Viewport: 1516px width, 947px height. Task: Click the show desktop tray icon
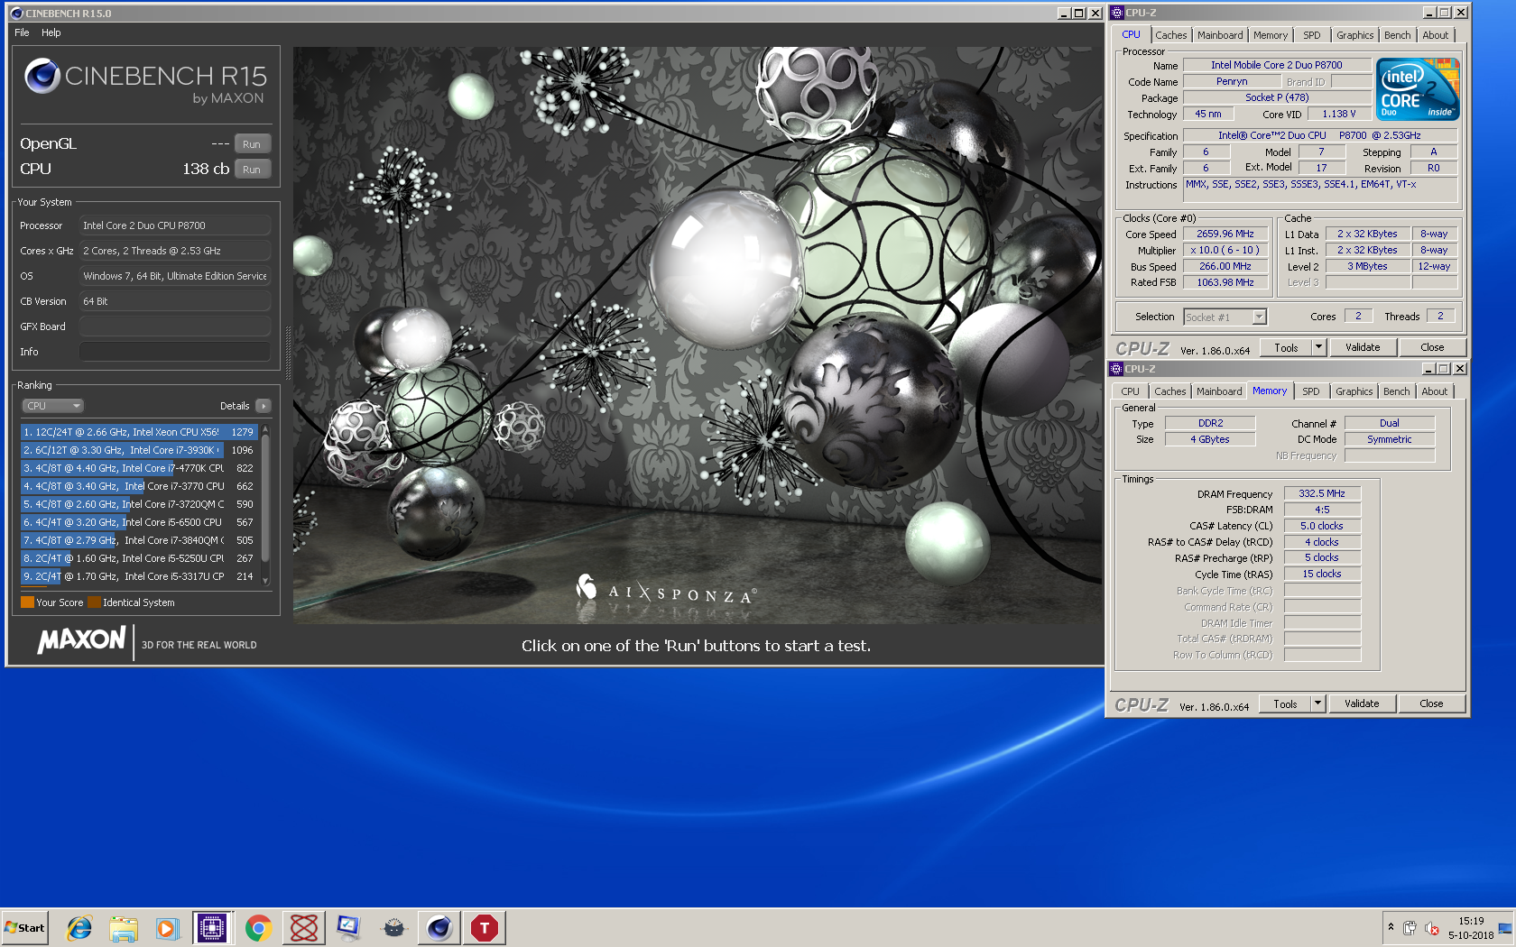[x=1505, y=928]
